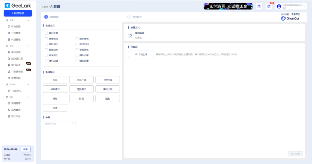Click the 本地上传 upload button
Viewport: 312px width, 164px height.
[x=141, y=54]
